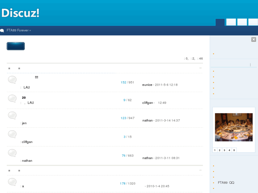Select the third white navigation tab at edge
Screen dimensions: 258x193
click(x=253, y=22)
